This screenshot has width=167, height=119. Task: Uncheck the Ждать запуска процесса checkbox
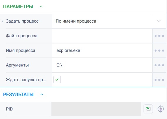click(x=57, y=79)
